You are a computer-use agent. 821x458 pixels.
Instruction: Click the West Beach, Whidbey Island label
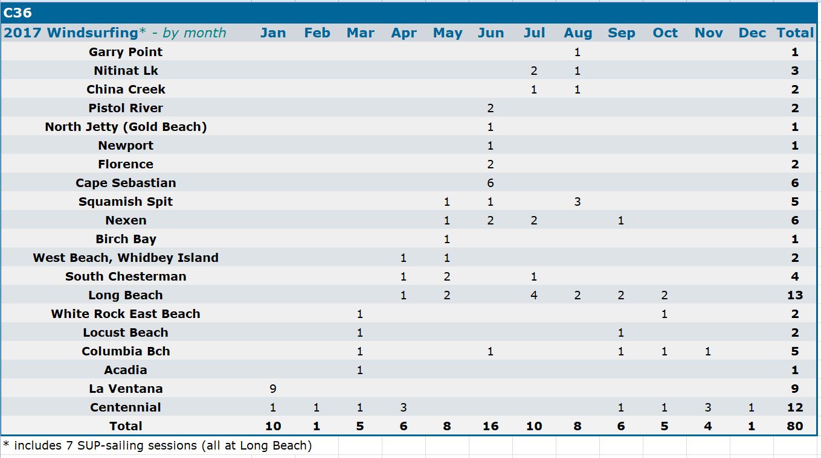click(x=126, y=258)
